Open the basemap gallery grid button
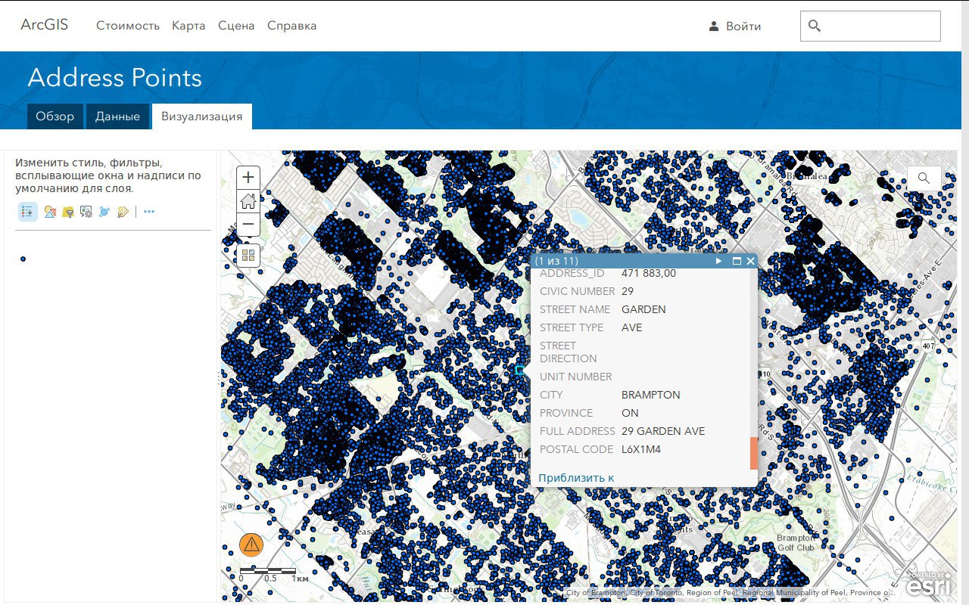969x605 pixels. (248, 256)
